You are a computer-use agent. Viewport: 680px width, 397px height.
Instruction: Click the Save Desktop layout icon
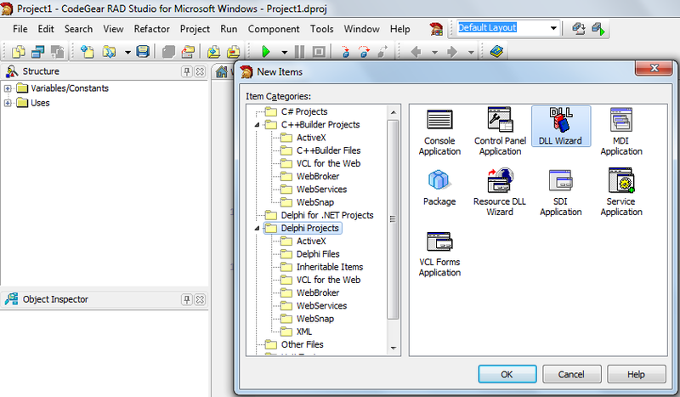579,29
